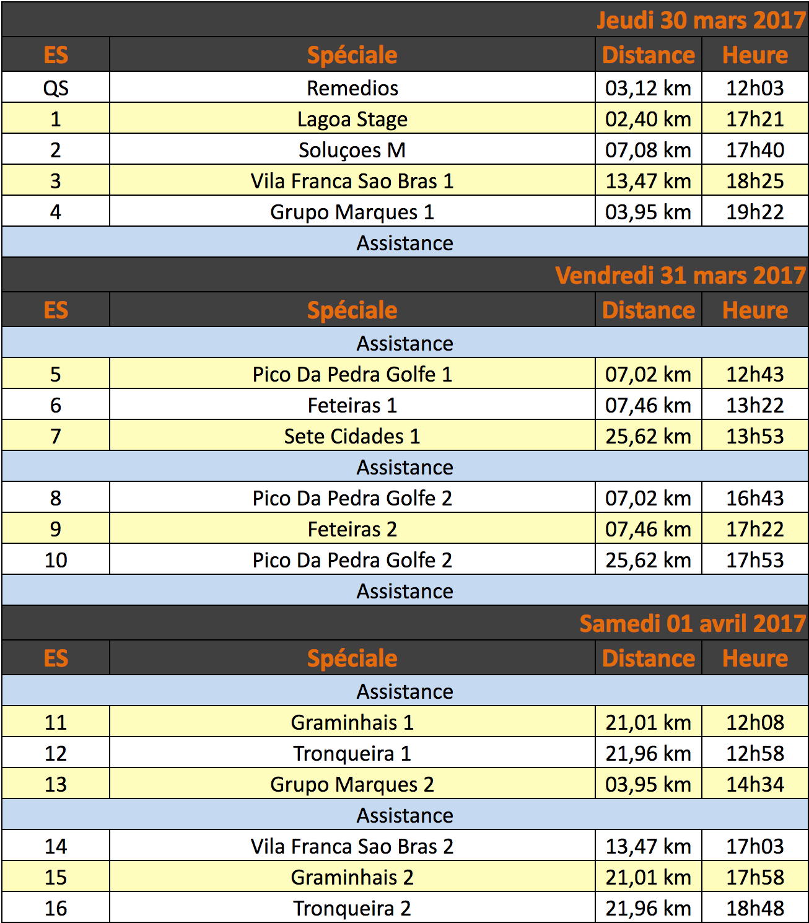Select the Remedios stage name cell
The image size is (809, 923).
point(352,87)
